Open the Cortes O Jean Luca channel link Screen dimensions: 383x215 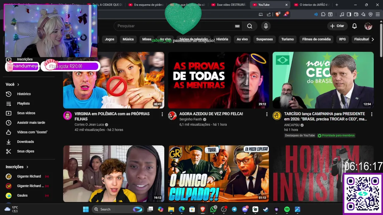(x=89, y=125)
